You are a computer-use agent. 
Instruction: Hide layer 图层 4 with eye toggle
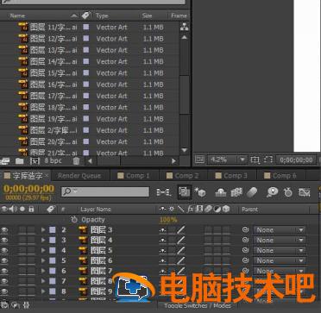tap(4, 240)
